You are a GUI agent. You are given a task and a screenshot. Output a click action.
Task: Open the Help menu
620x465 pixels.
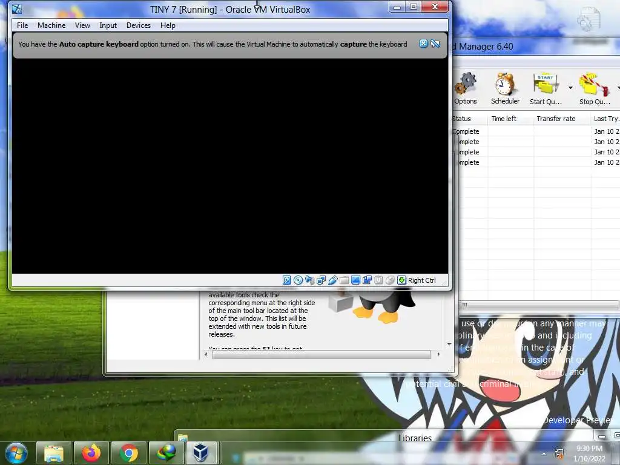[168, 25]
